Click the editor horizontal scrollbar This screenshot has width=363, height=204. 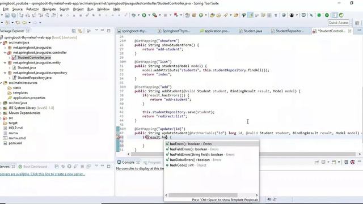click(x=243, y=154)
